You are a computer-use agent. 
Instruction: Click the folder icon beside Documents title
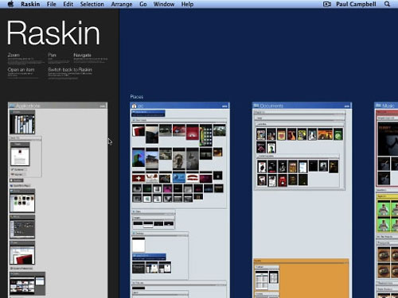coord(256,106)
